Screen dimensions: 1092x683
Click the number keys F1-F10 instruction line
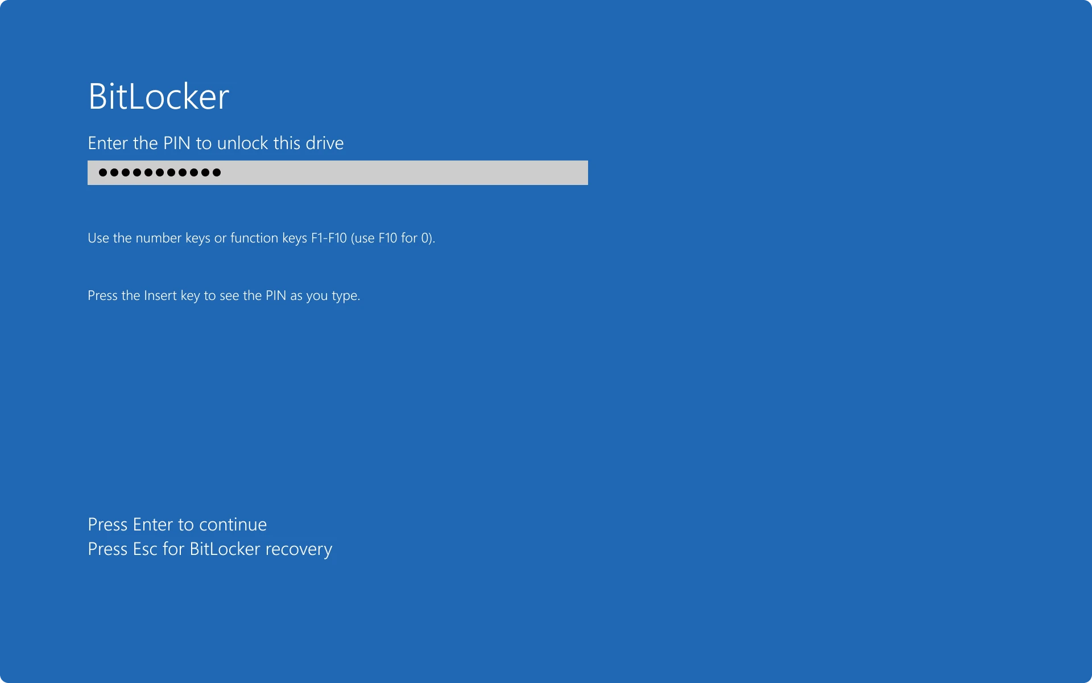(x=262, y=238)
